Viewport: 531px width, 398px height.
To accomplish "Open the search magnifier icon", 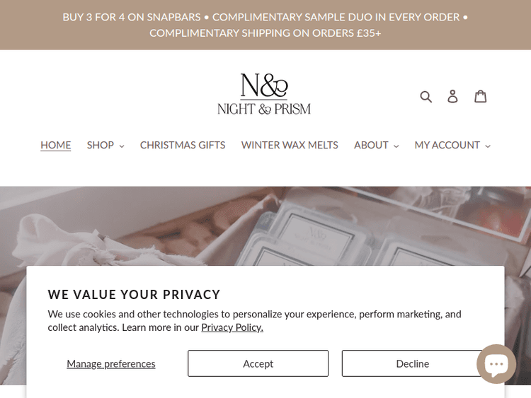I will click(426, 96).
